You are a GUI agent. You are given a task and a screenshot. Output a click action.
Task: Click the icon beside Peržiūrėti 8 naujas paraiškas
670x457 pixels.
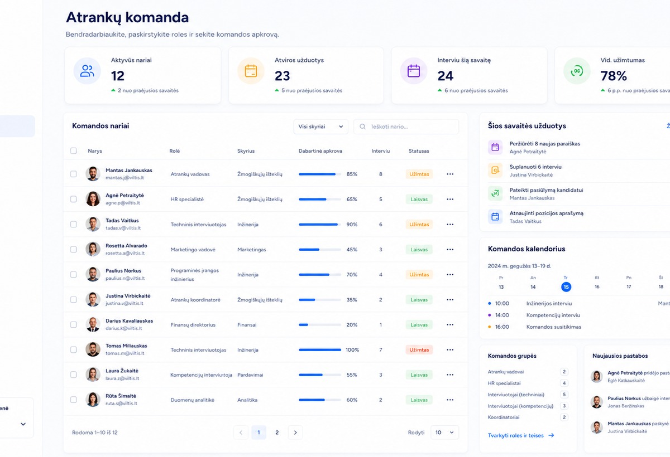[495, 147]
